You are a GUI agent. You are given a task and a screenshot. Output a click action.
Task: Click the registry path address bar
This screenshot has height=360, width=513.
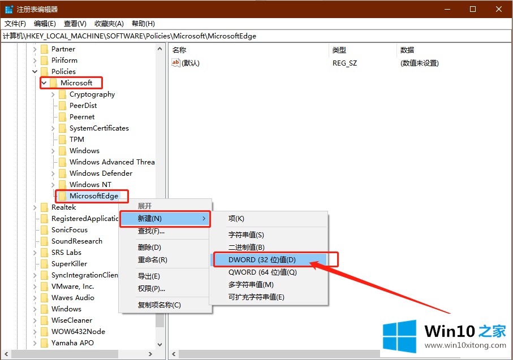click(x=256, y=36)
